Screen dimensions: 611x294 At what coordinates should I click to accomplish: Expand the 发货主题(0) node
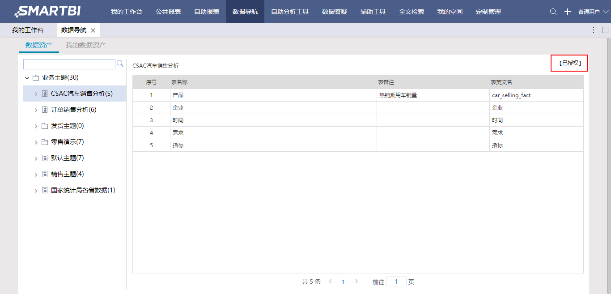[36, 126]
